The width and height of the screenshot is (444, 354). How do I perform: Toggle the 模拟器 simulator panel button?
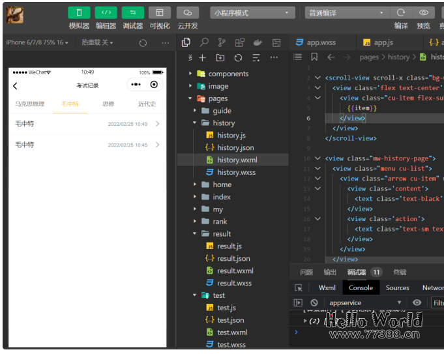(79, 12)
